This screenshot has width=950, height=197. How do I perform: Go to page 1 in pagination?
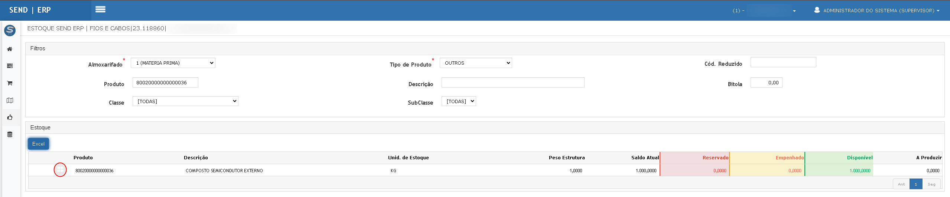915,184
